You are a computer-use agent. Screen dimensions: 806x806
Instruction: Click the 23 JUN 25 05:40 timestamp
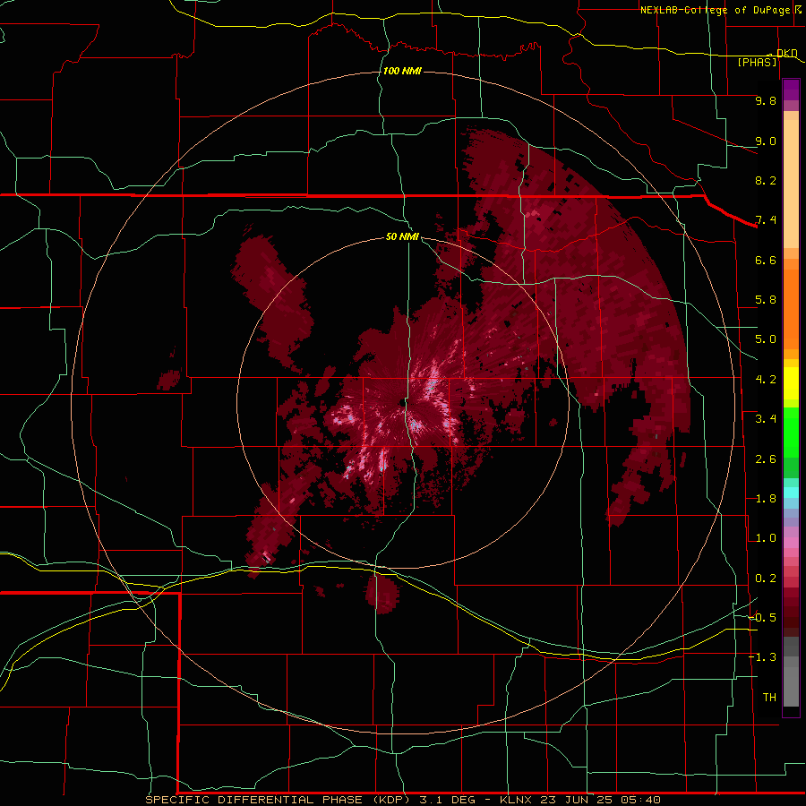click(600, 800)
